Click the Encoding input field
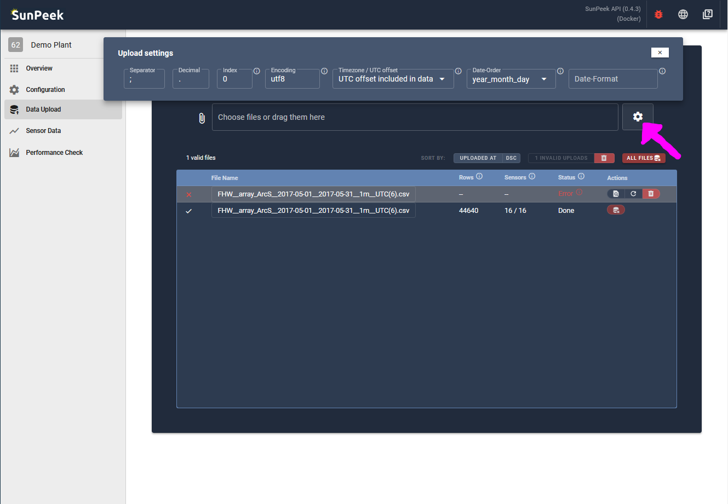The width and height of the screenshot is (728, 504). [x=292, y=79]
